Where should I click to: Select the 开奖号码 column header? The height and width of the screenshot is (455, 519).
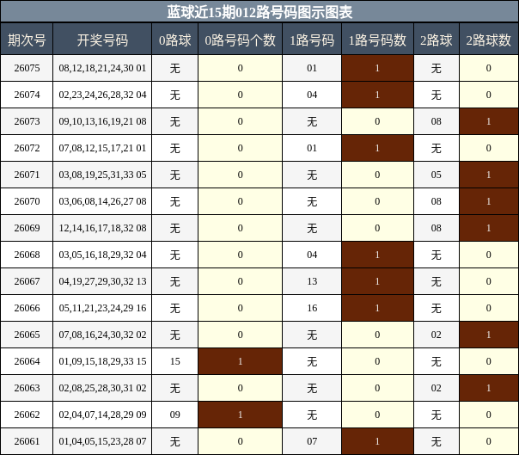[x=102, y=40]
